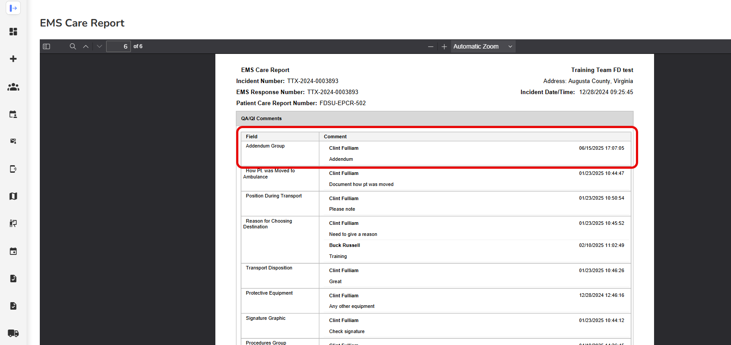This screenshot has width=731, height=345.
Task: Click the comment 'Any other equipment'
Action: (x=352, y=307)
